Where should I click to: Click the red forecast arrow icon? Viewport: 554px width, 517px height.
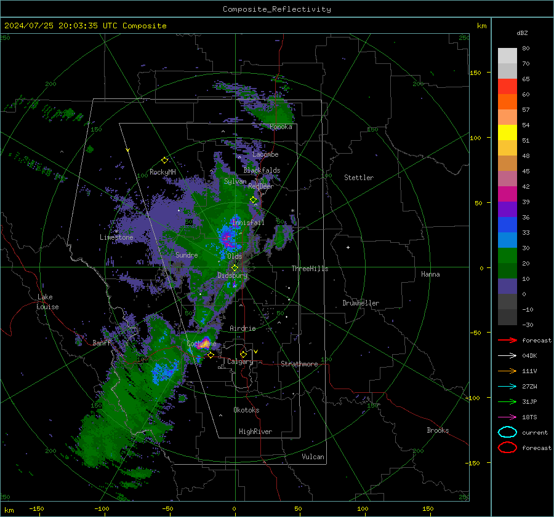coord(507,340)
